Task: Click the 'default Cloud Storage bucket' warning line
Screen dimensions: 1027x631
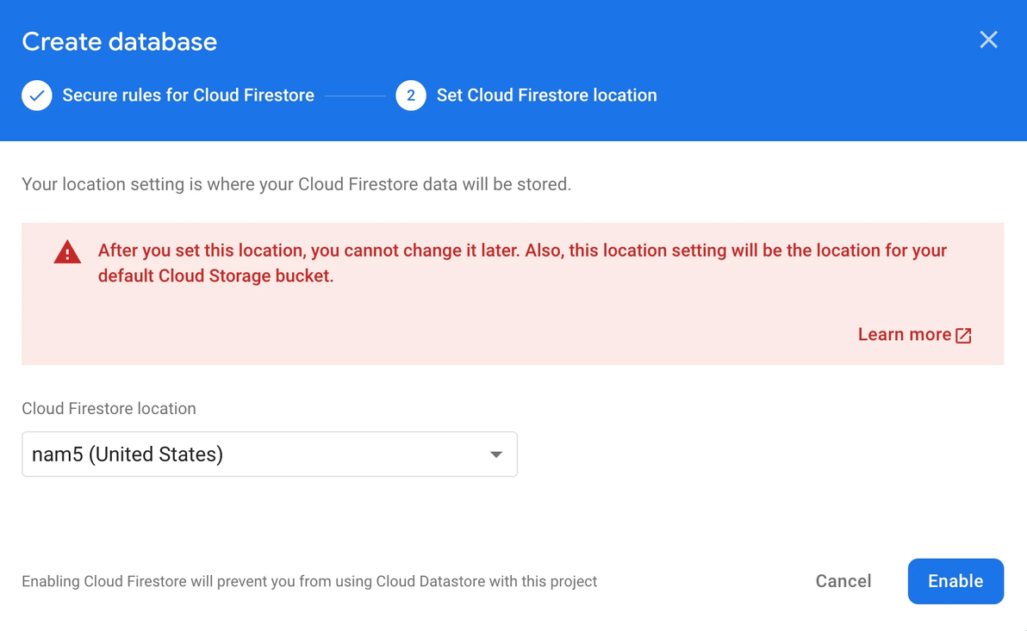Action: [215, 276]
